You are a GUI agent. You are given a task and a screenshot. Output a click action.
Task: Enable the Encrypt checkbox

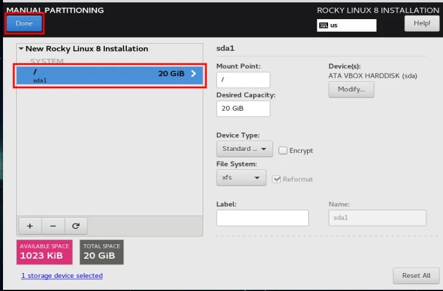point(283,150)
